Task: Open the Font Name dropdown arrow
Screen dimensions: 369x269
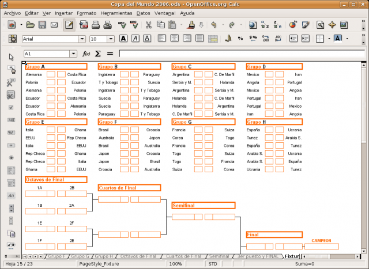Action: [x=82, y=39]
